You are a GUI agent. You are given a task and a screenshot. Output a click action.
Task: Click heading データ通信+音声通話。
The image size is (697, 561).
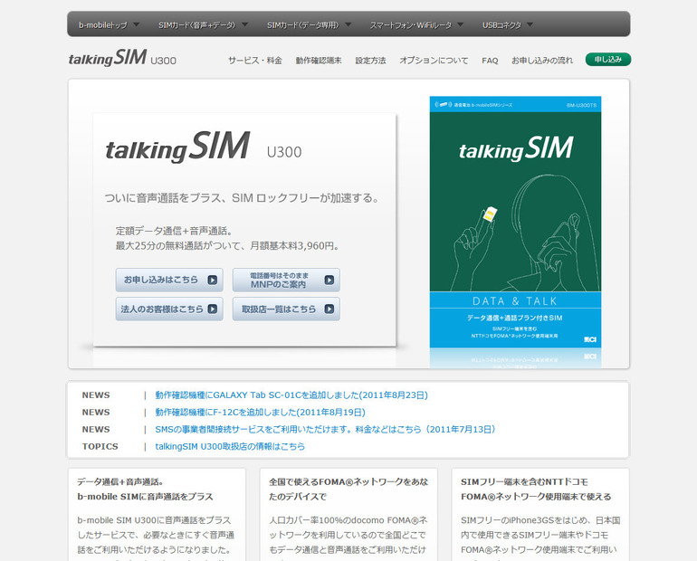click(x=120, y=482)
